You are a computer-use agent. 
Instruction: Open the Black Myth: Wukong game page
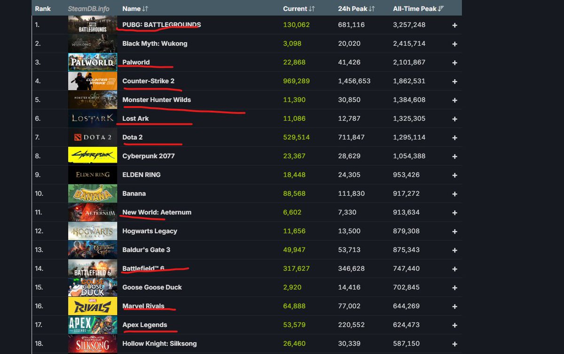tap(155, 43)
